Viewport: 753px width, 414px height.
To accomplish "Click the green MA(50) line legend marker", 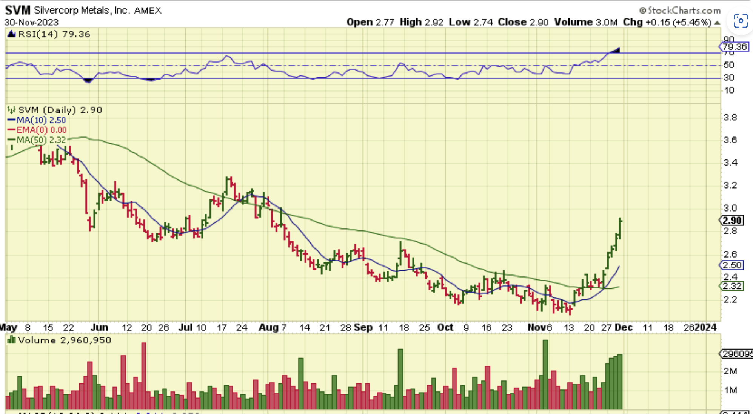I will pyautogui.click(x=11, y=140).
